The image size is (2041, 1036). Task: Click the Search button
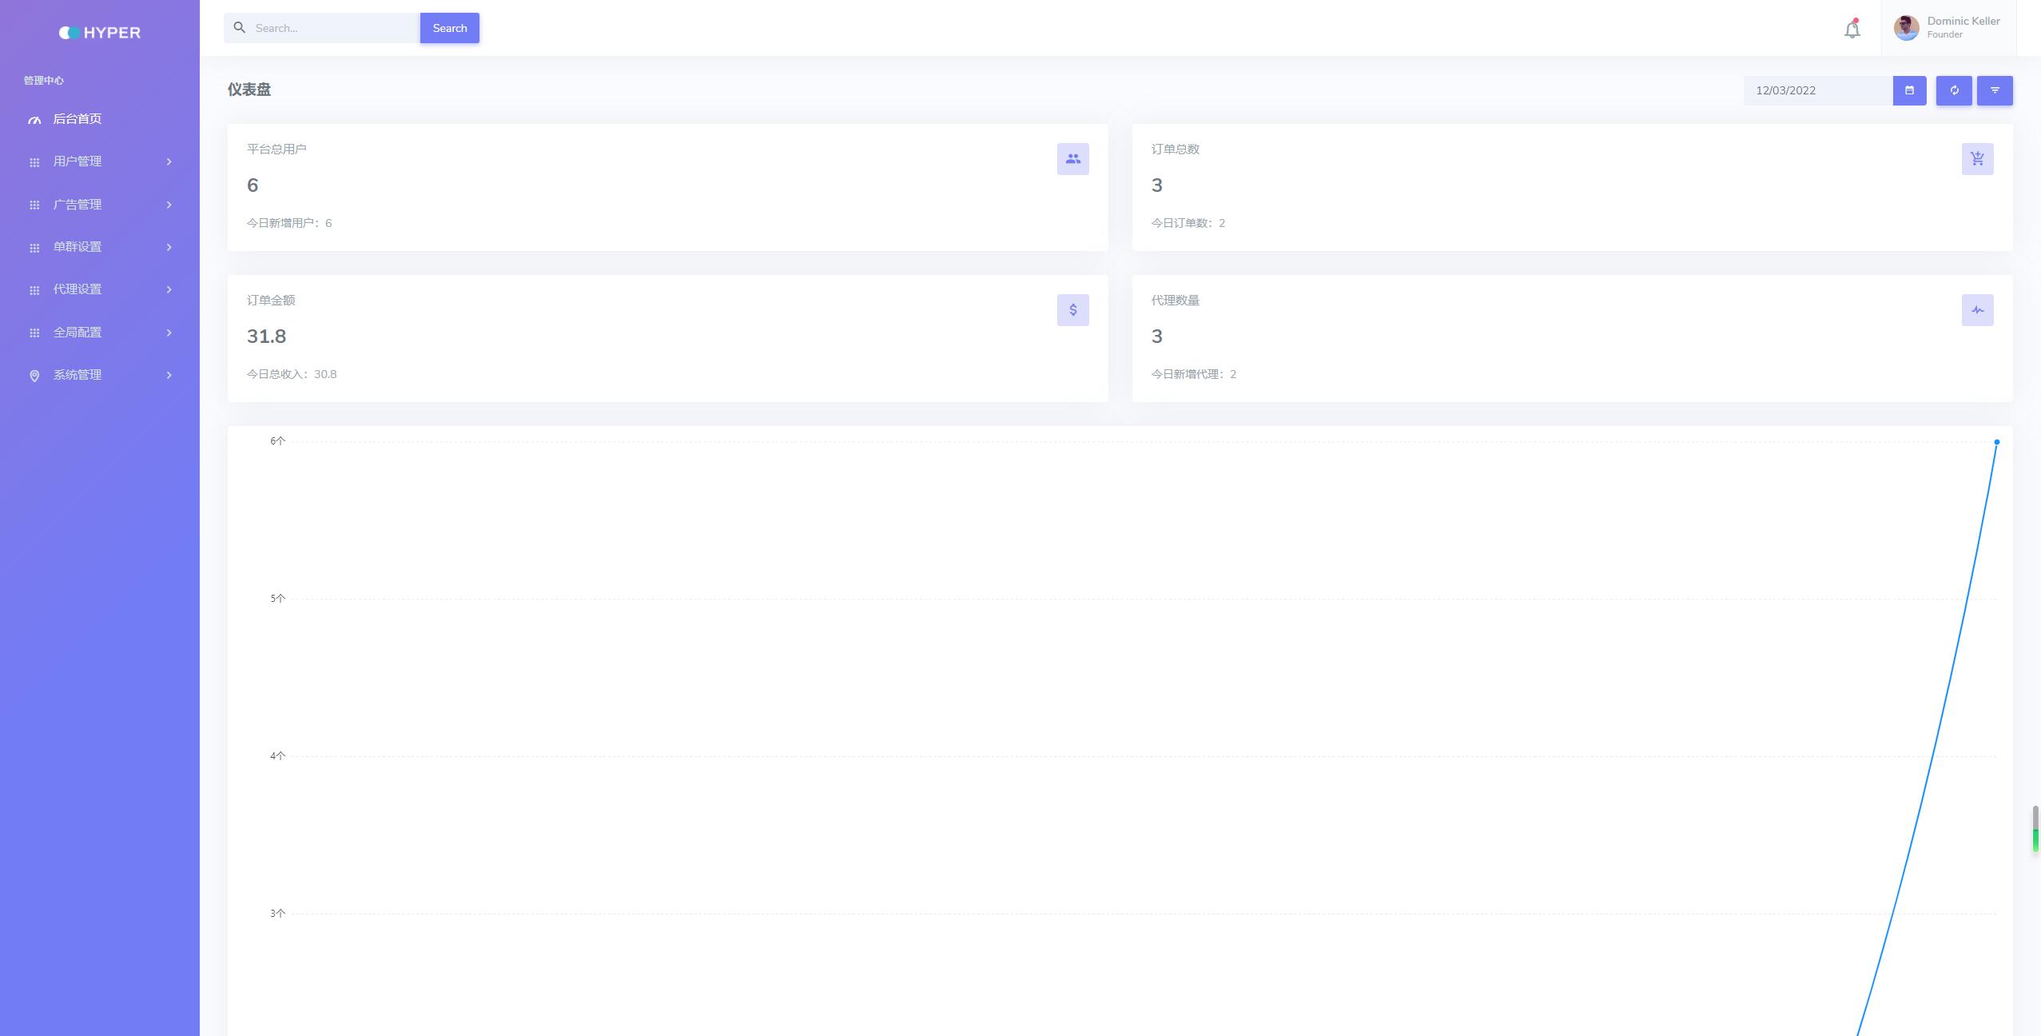click(449, 28)
